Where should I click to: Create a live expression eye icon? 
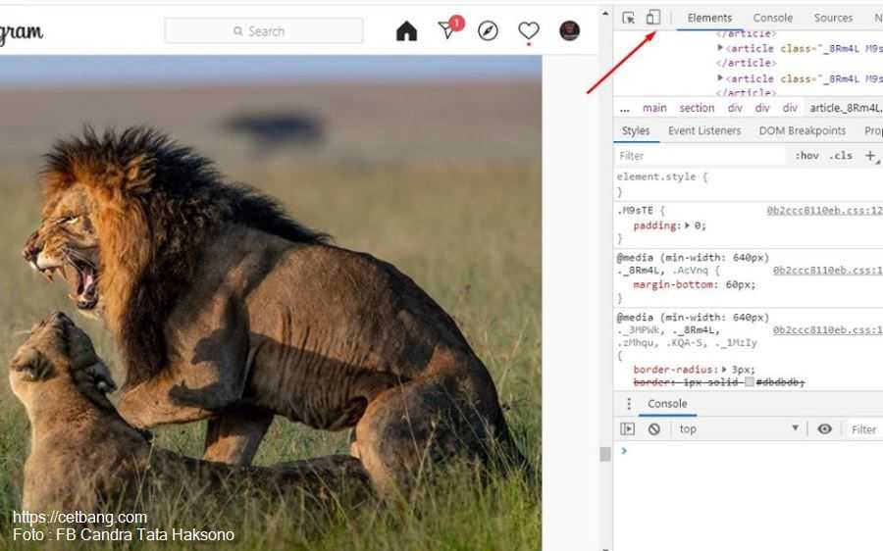824,428
